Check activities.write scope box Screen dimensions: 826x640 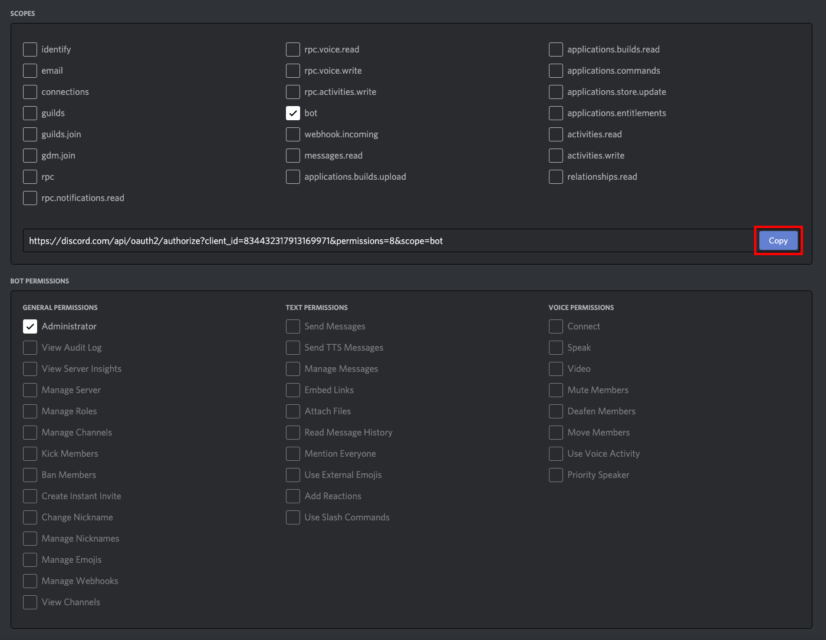pos(556,156)
